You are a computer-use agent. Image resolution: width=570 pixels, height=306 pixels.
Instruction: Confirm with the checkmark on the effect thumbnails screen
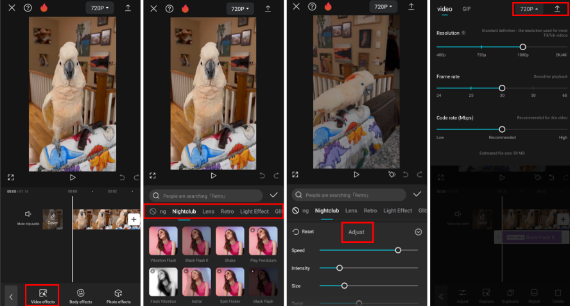point(273,195)
